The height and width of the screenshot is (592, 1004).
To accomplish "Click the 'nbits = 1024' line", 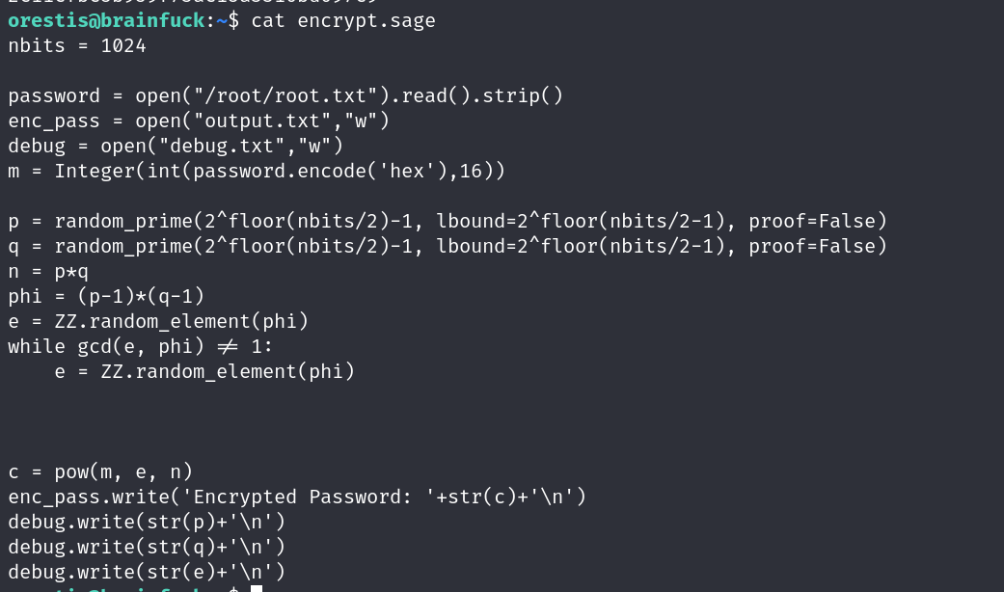I will tap(77, 45).
